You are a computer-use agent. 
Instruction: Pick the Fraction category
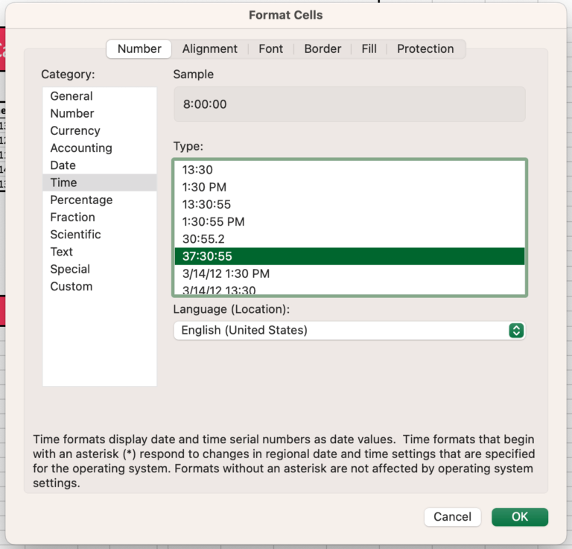[x=100, y=217]
